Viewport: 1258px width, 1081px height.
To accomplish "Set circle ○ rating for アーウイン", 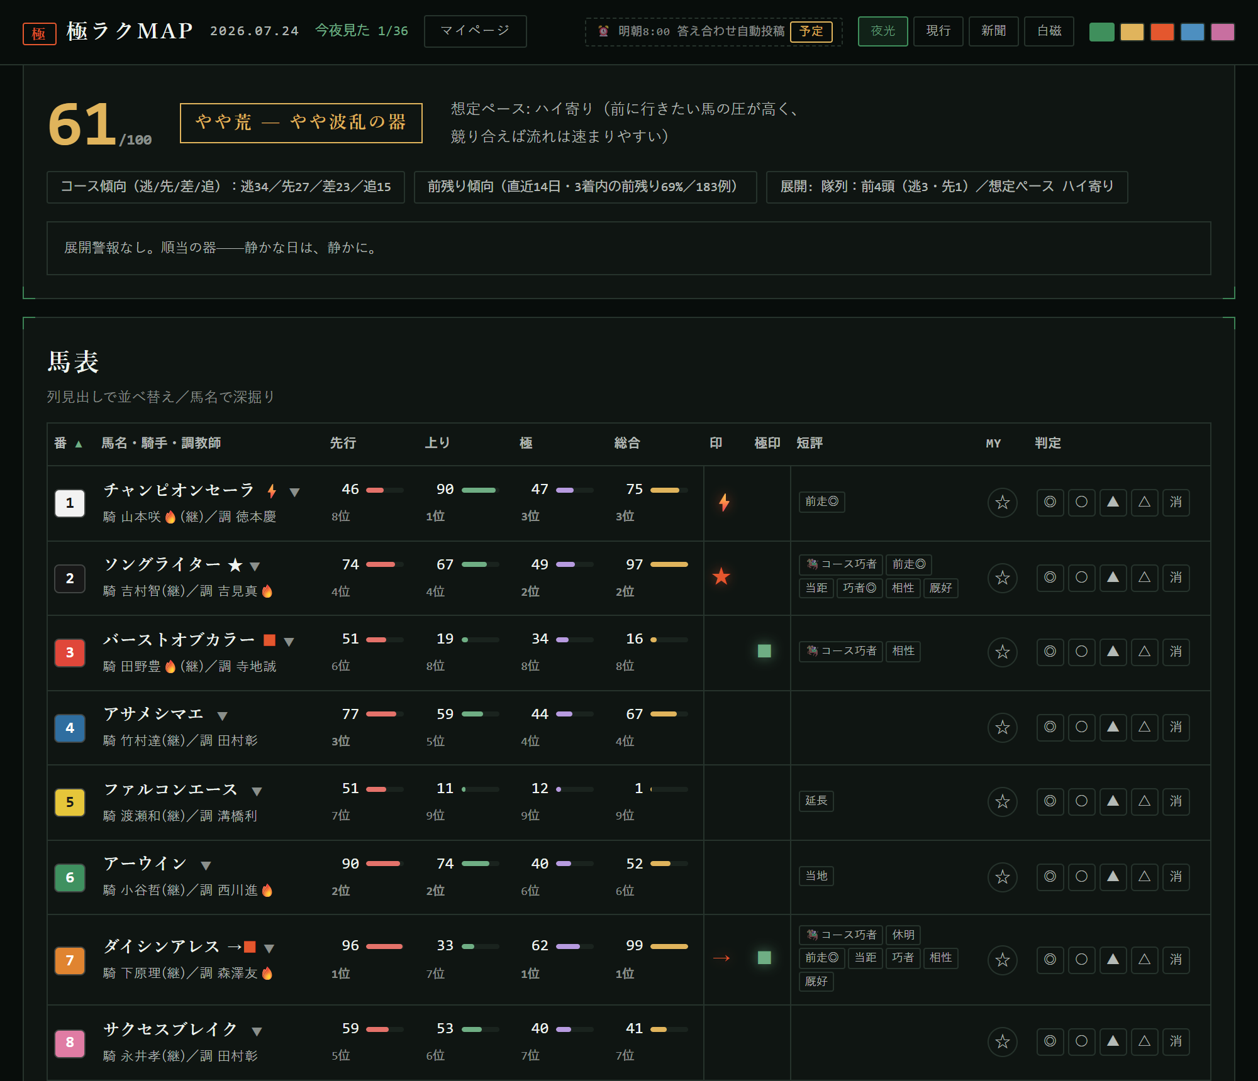I will tap(1081, 876).
